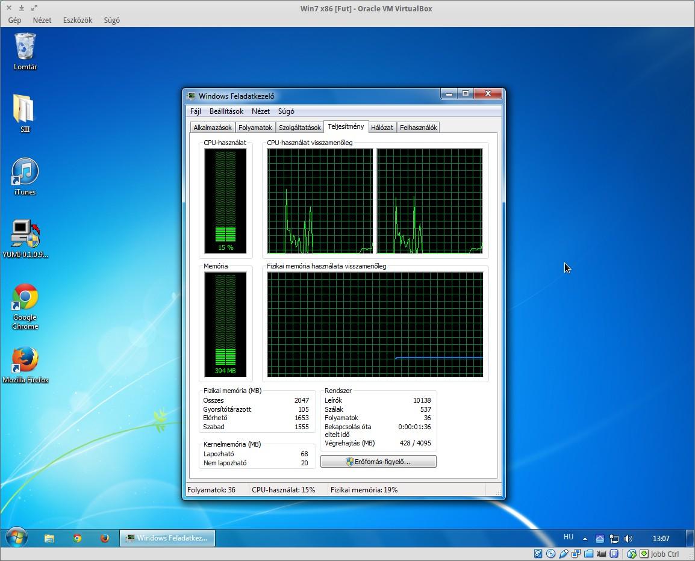Viewport: 695px width, 561px height.
Task: Open the VirtualBox Nézet menu
Action: tap(42, 20)
